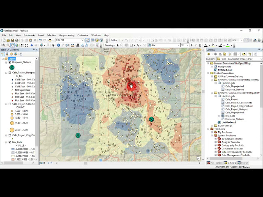Click the Find binoculars icon
The height and width of the screenshot is (197, 263).
tap(78, 45)
